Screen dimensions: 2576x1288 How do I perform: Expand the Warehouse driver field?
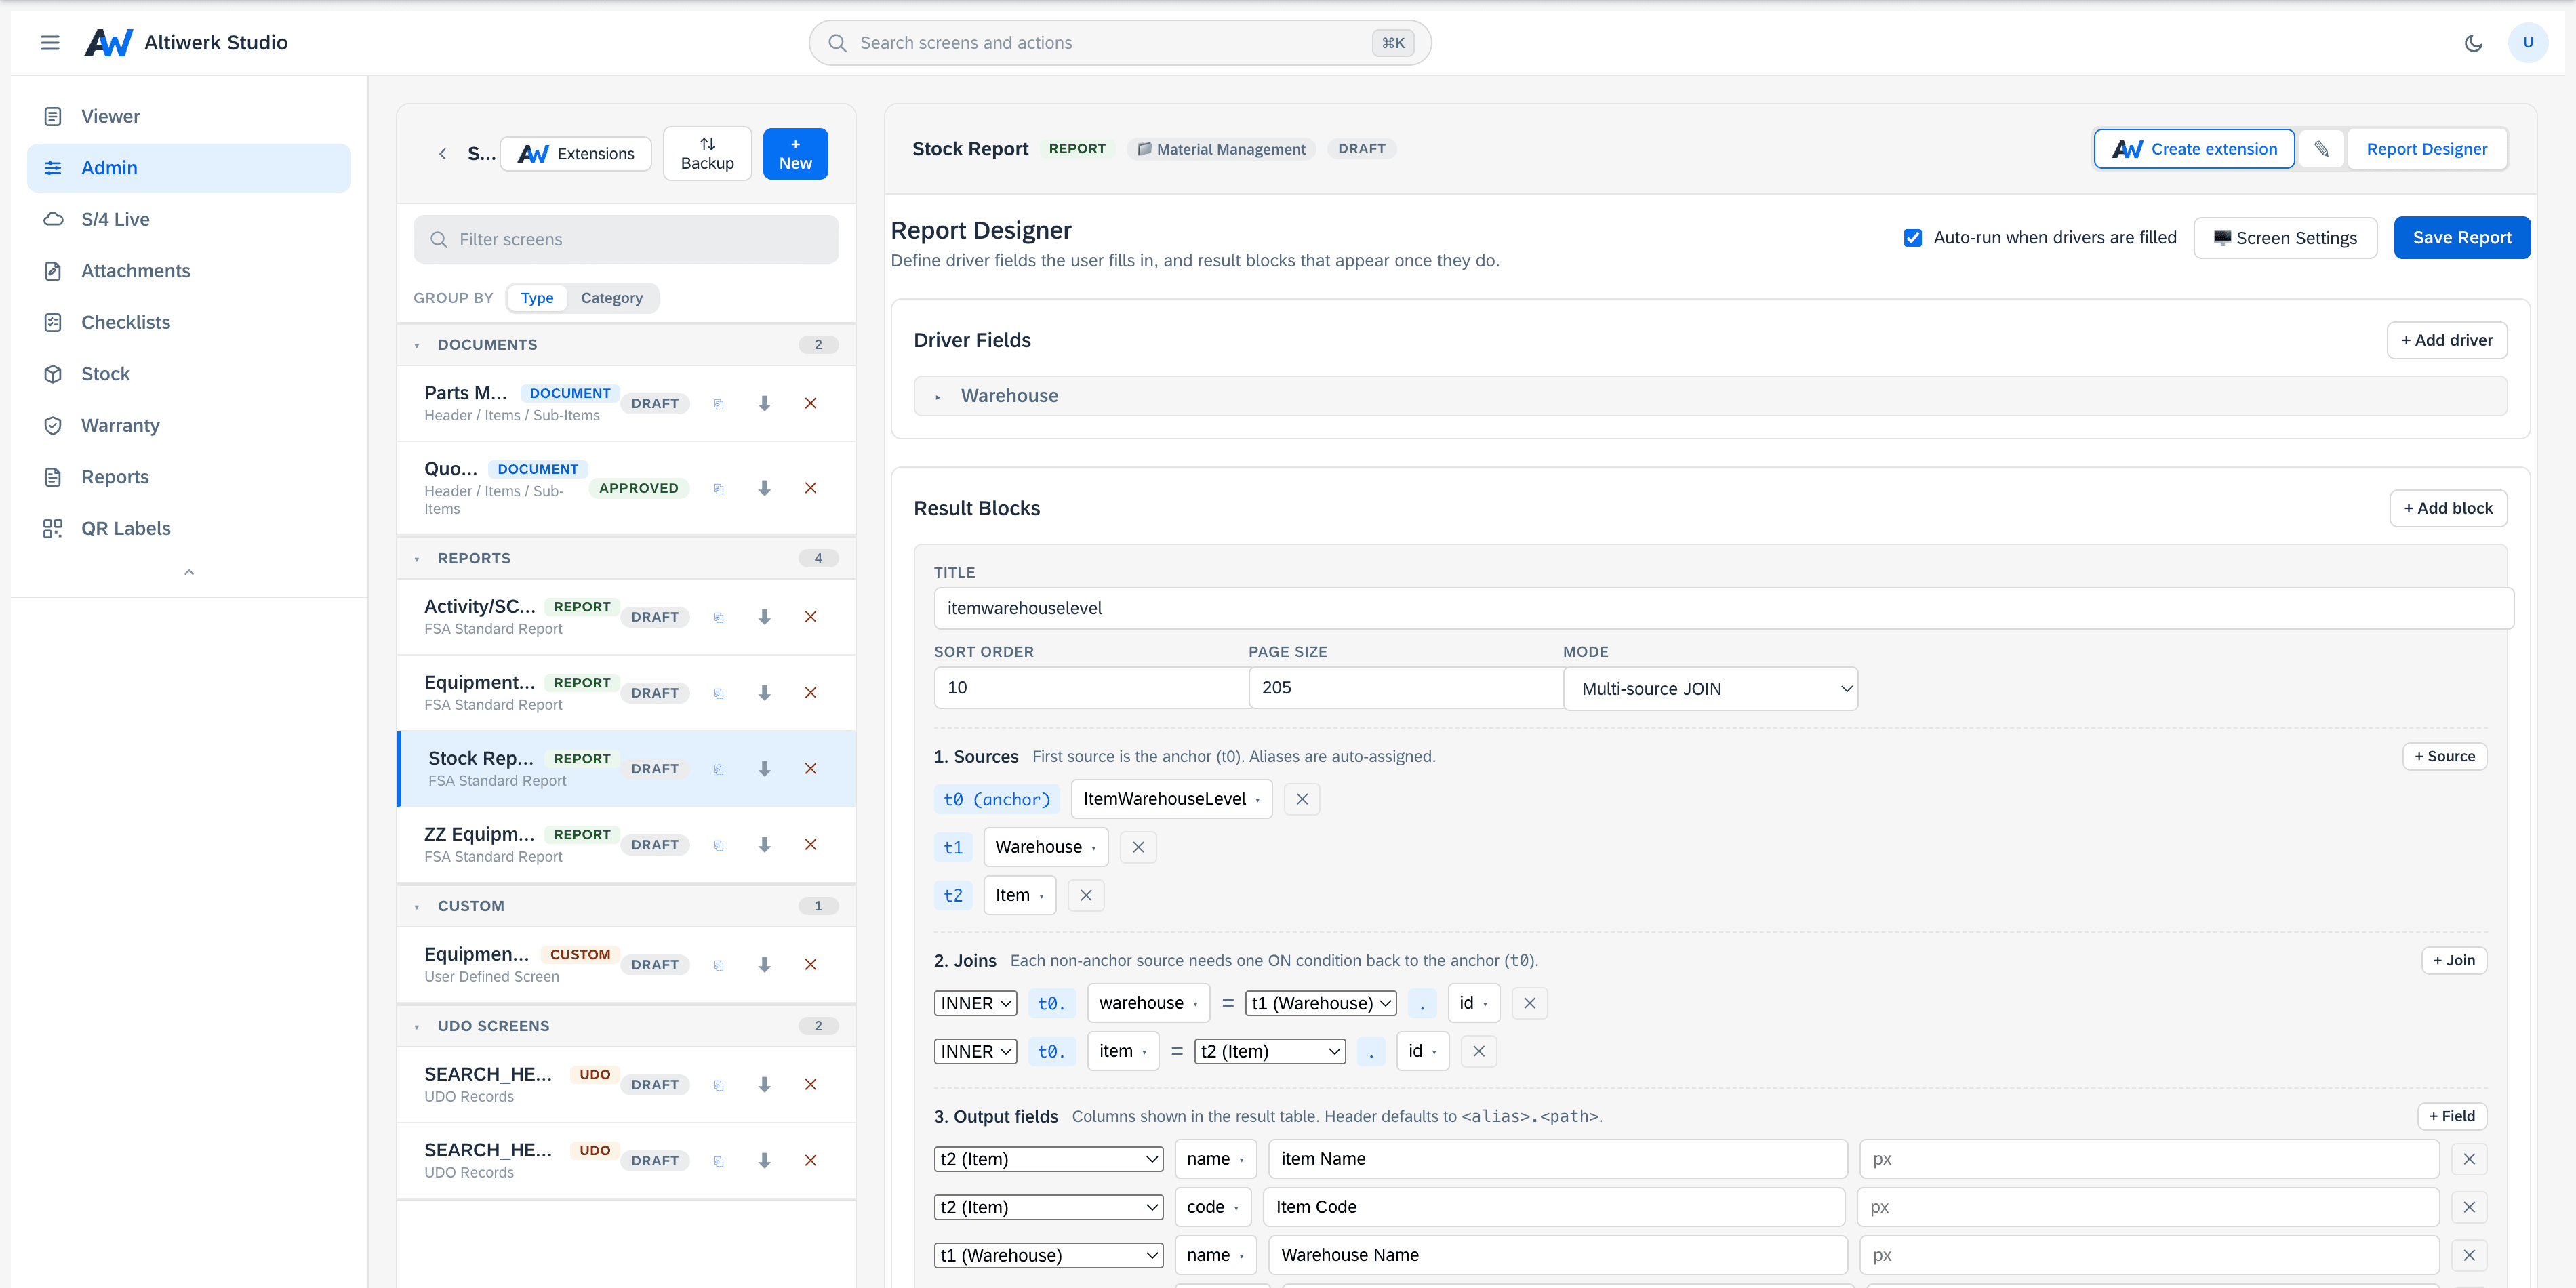tap(1710, 396)
